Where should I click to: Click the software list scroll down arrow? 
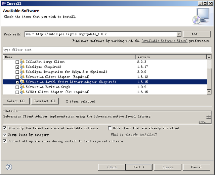[209, 92]
